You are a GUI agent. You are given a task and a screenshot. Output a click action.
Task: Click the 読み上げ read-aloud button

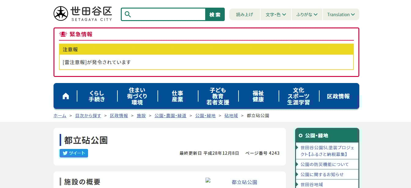tap(245, 14)
